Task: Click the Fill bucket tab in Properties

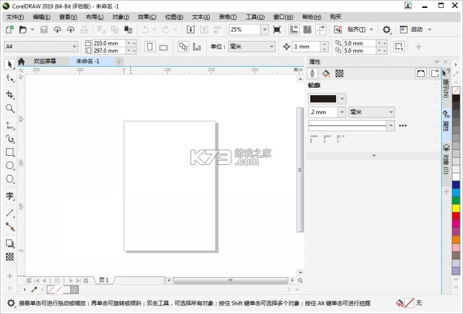Action: click(x=326, y=73)
